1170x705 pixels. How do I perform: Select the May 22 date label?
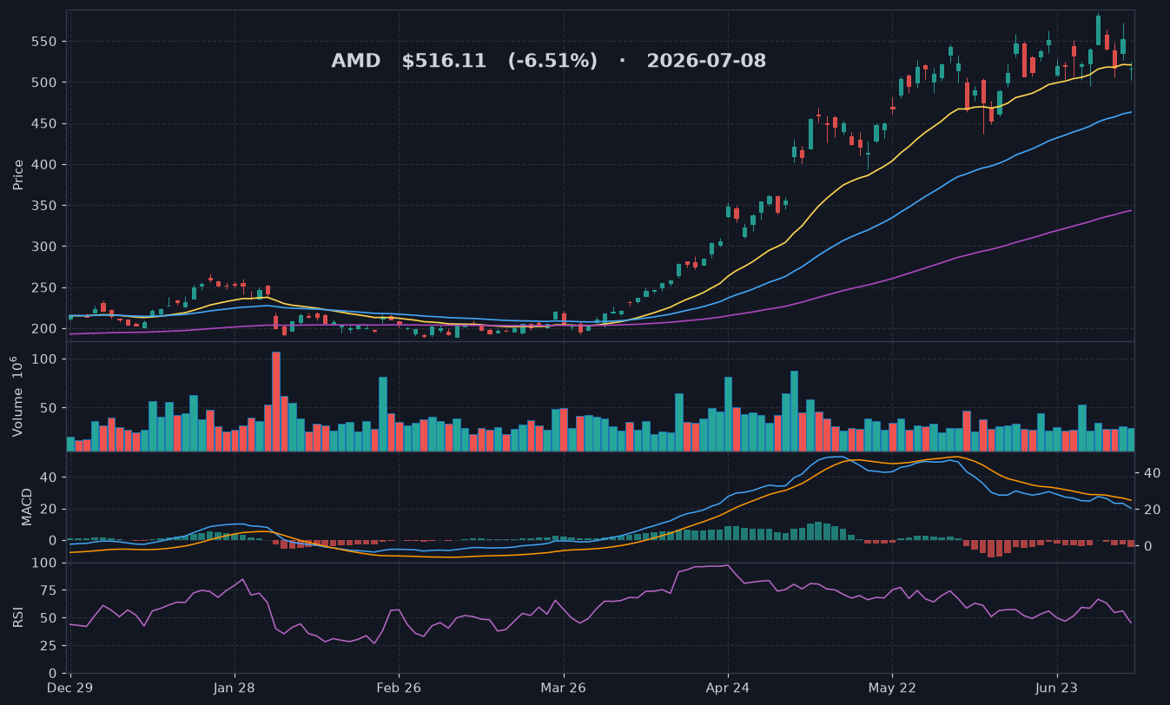[893, 688]
